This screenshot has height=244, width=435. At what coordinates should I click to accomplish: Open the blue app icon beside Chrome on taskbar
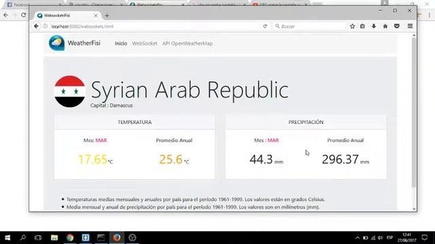coord(86,238)
